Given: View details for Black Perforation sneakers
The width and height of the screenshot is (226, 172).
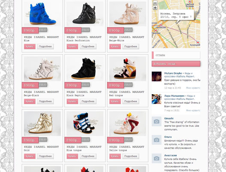Looking at the screenshot, I should coord(88,46).
